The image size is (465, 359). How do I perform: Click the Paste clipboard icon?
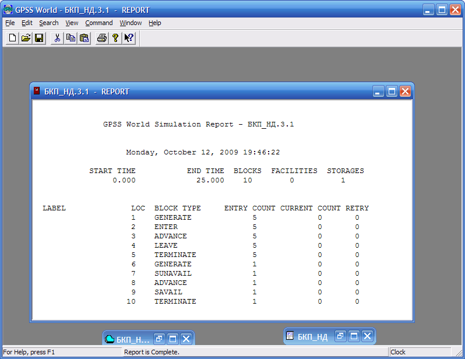point(84,38)
